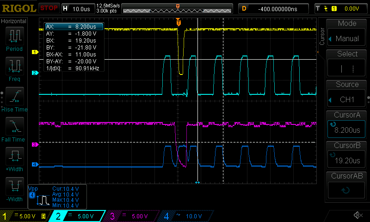Select CursorA 8.200us field
Viewport: 370px width, 222px height.
[x=346, y=129]
